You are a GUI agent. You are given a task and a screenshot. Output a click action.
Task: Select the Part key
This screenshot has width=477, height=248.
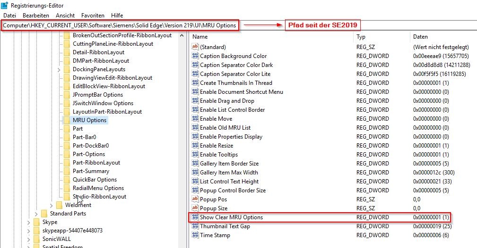[78, 129]
